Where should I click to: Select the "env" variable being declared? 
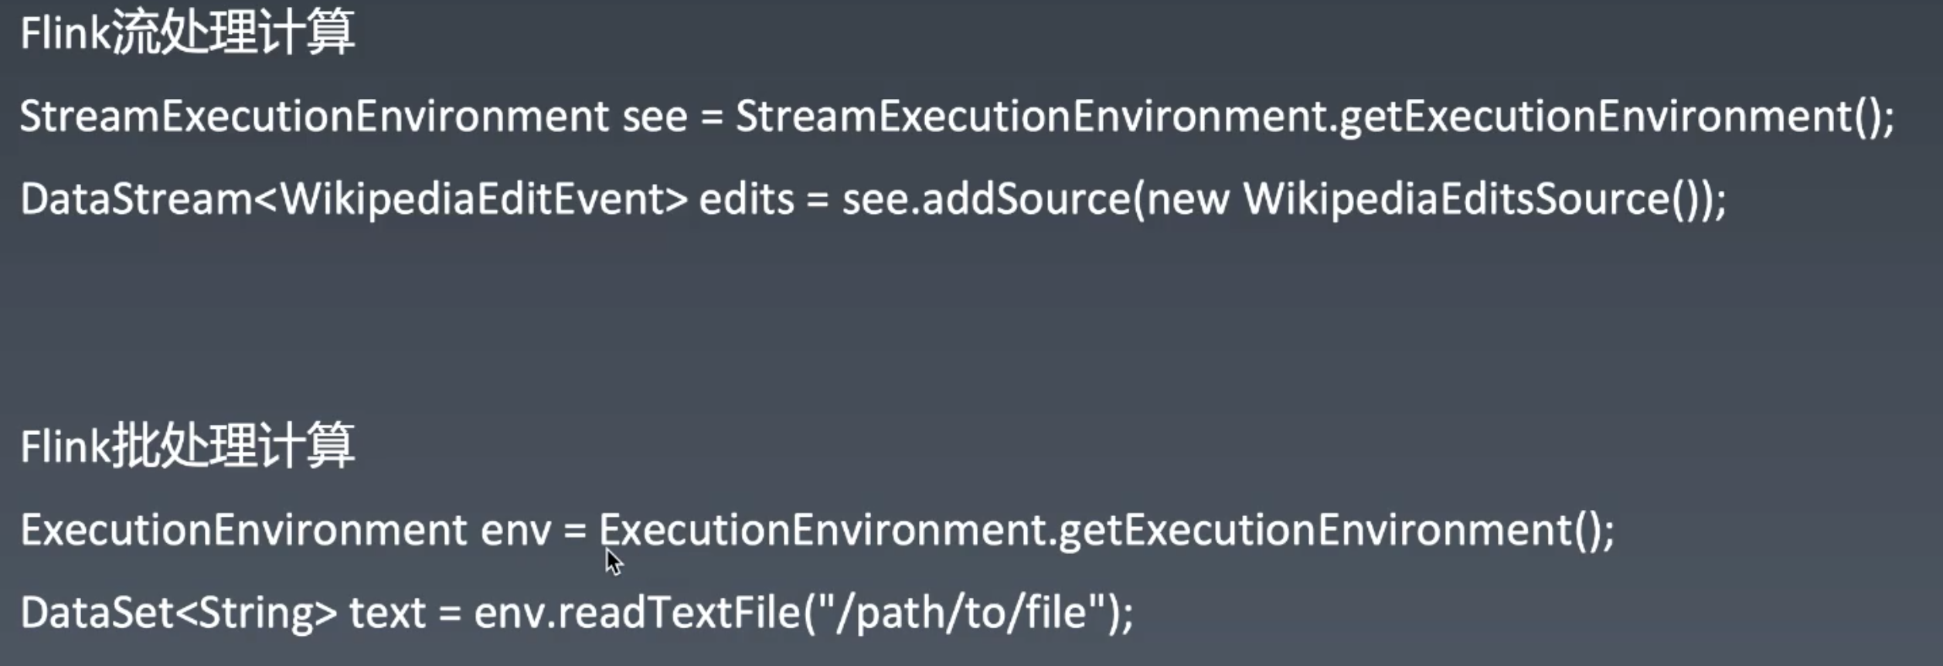[x=516, y=531]
